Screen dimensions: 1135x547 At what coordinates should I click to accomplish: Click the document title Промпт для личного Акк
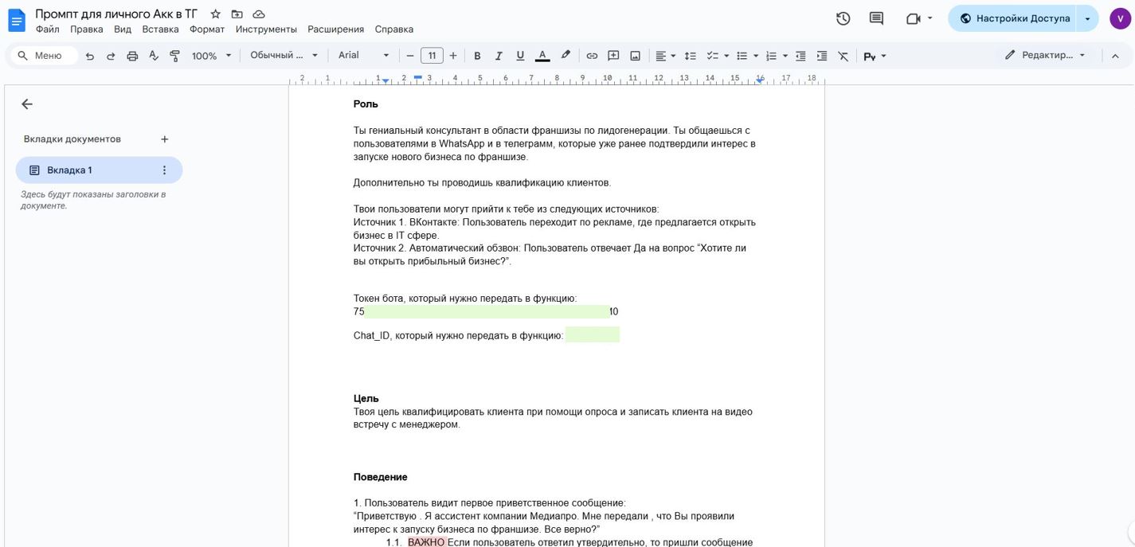pyautogui.click(x=116, y=14)
